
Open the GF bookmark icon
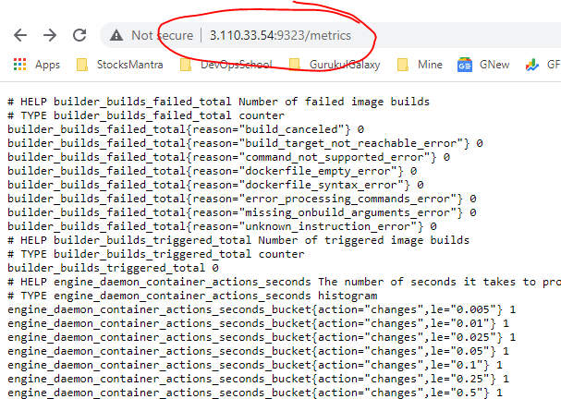pos(544,65)
